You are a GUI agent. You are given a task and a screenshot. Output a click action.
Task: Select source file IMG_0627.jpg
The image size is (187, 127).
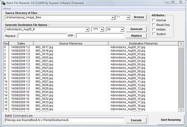coord(44,81)
